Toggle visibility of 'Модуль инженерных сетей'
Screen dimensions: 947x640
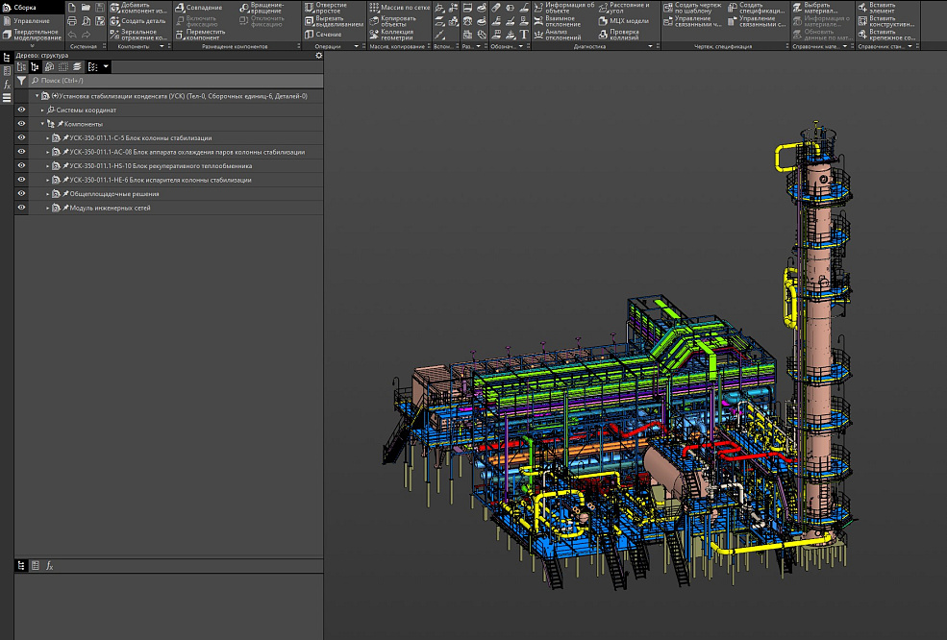[x=21, y=208]
